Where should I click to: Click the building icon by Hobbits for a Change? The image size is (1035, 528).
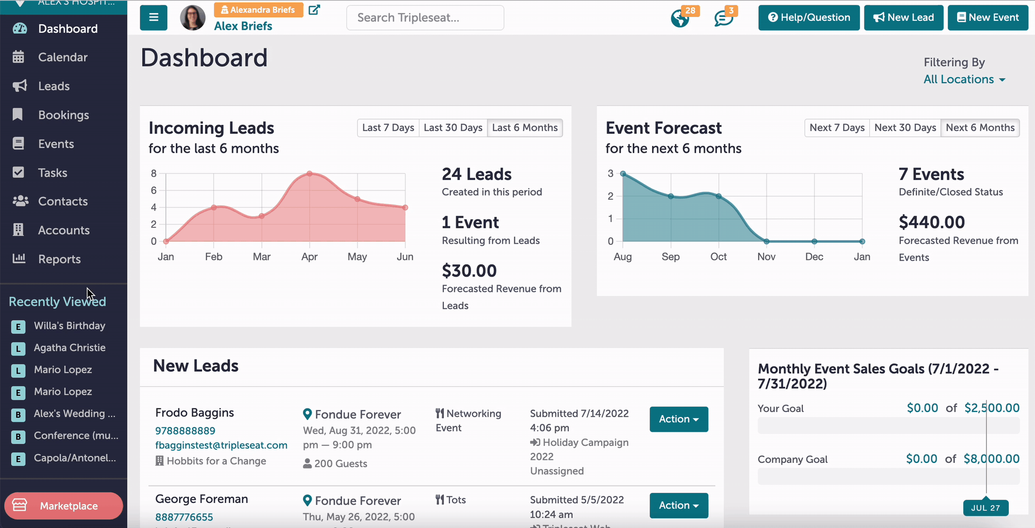(x=160, y=461)
